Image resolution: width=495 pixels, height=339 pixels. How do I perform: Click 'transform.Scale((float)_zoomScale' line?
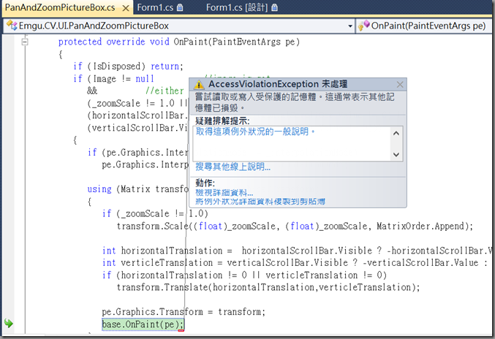point(295,226)
